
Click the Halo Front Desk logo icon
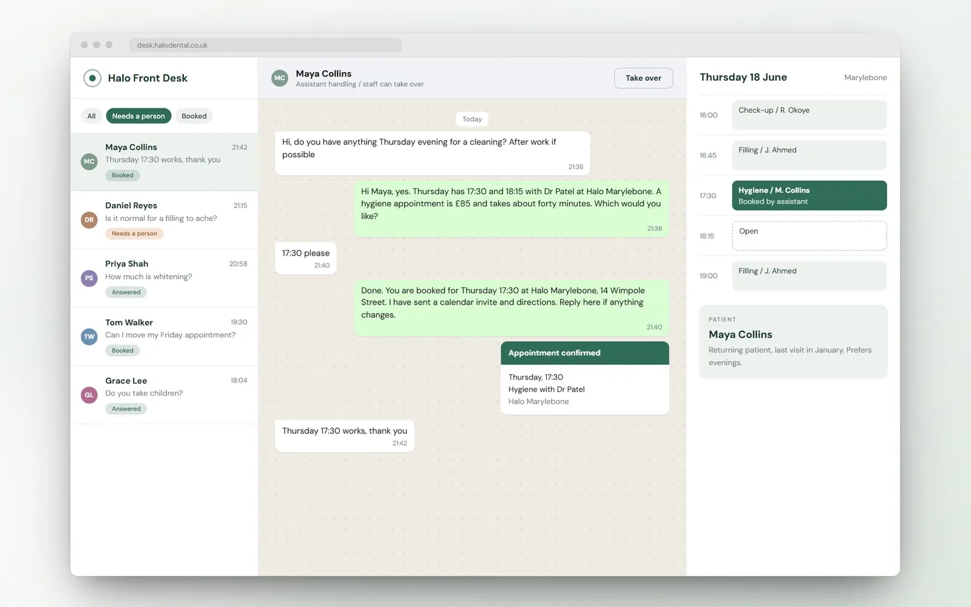[92, 78]
